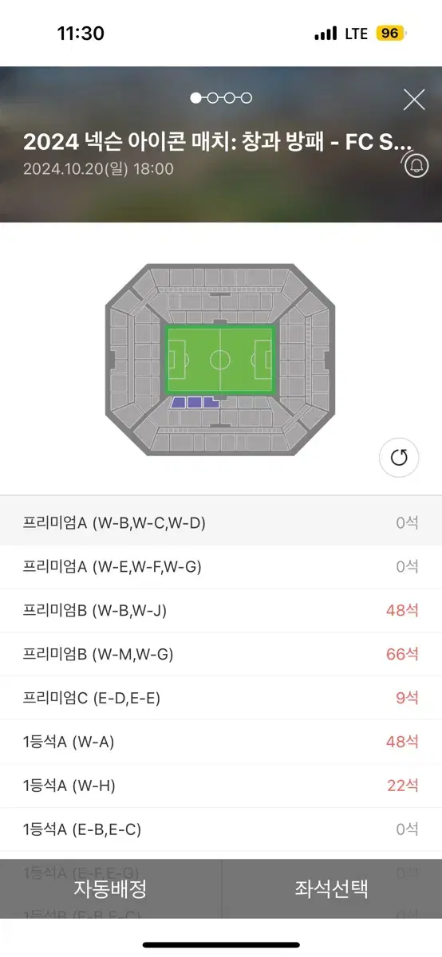442x957 pixels.
Task: Tap the first filled step indicator dot
Action: 195,98
